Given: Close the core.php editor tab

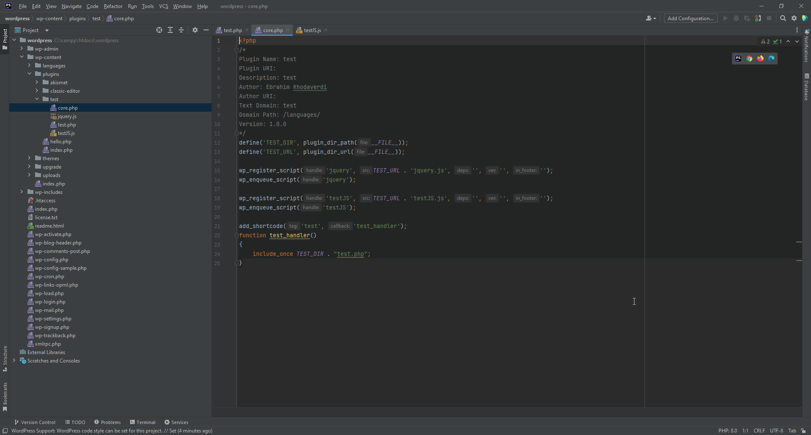Looking at the screenshot, I should [x=288, y=30].
